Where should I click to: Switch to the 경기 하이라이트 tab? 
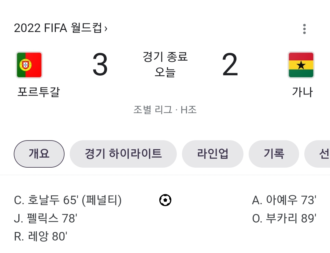click(123, 154)
